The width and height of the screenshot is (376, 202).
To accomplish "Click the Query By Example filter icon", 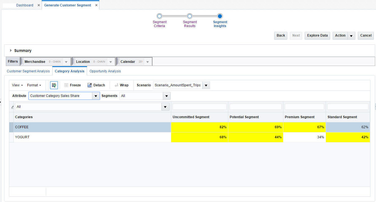I will click(x=54, y=85).
